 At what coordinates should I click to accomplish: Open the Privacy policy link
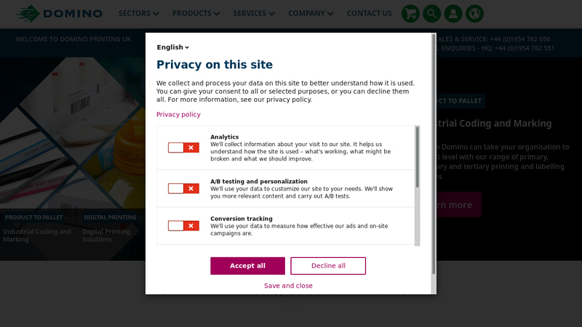178,115
